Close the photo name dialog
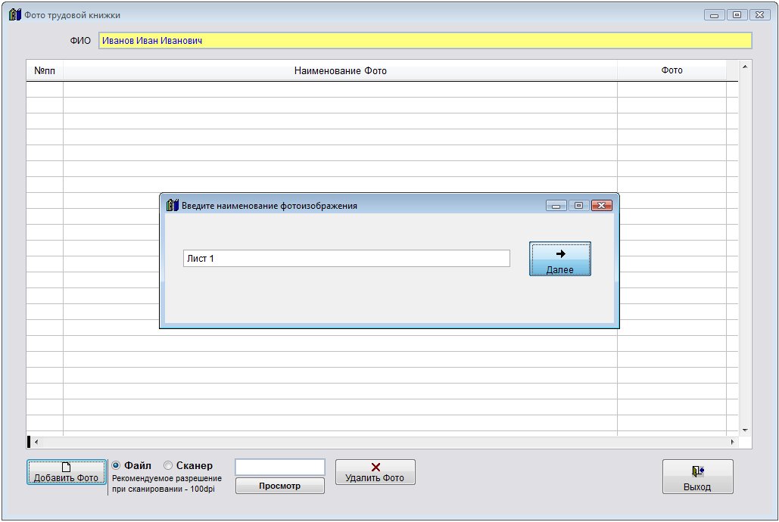Screen dimensions: 779x522 pyautogui.click(x=602, y=206)
